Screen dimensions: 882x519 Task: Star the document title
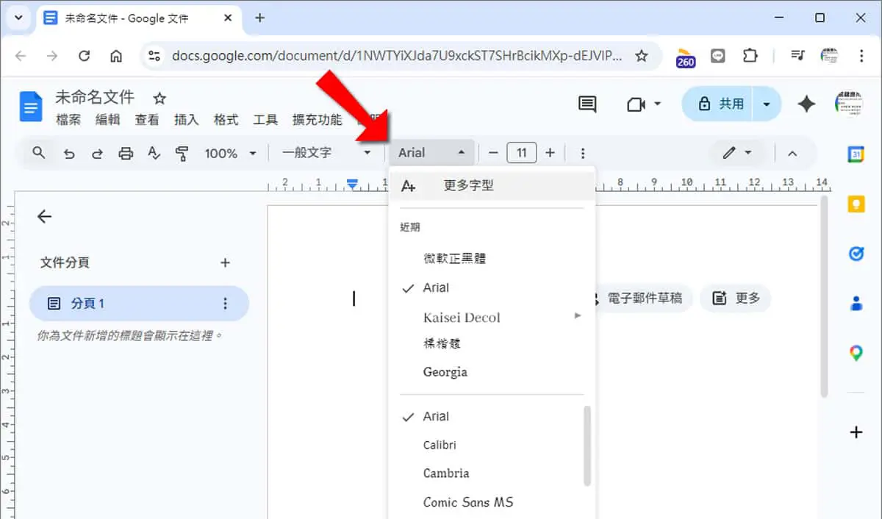(x=159, y=98)
